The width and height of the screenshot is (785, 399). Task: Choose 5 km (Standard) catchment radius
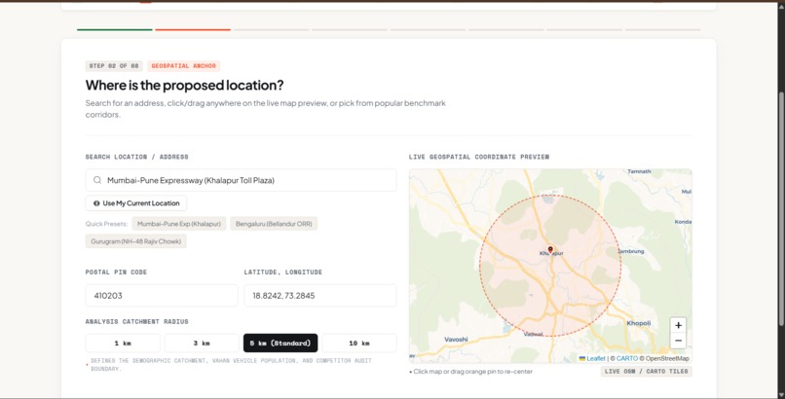(280, 343)
